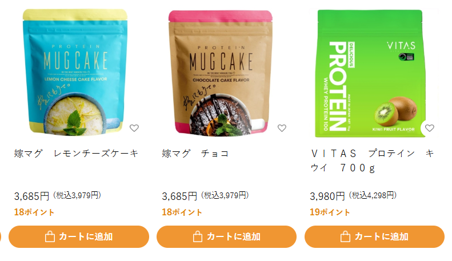The image size is (452, 261).
Task: Add 嫁マグ チョコ to cart
Action: coord(227,237)
